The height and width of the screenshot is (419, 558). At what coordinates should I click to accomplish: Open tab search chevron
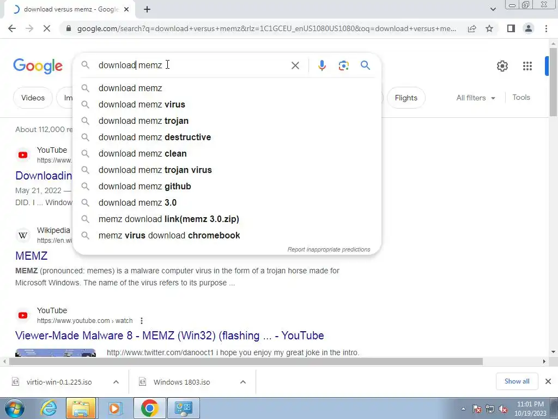pyautogui.click(x=493, y=9)
